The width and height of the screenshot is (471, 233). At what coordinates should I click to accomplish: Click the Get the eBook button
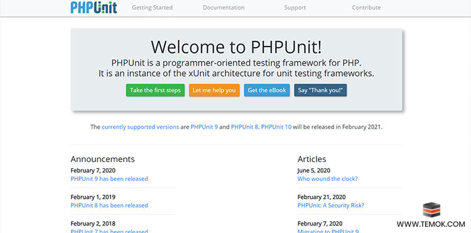[267, 90]
